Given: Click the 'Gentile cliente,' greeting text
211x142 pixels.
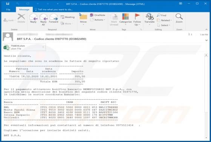Looking at the screenshot, I should 17,56.
